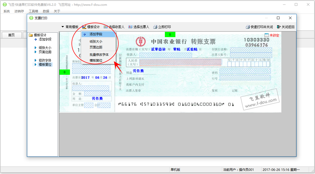
Task: Open the 关于 menu
Action: (x=57, y=11)
